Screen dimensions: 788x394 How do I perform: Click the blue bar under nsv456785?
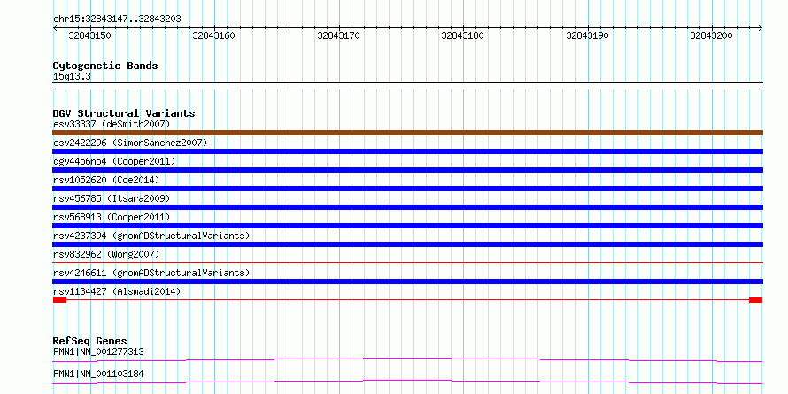[407, 207]
